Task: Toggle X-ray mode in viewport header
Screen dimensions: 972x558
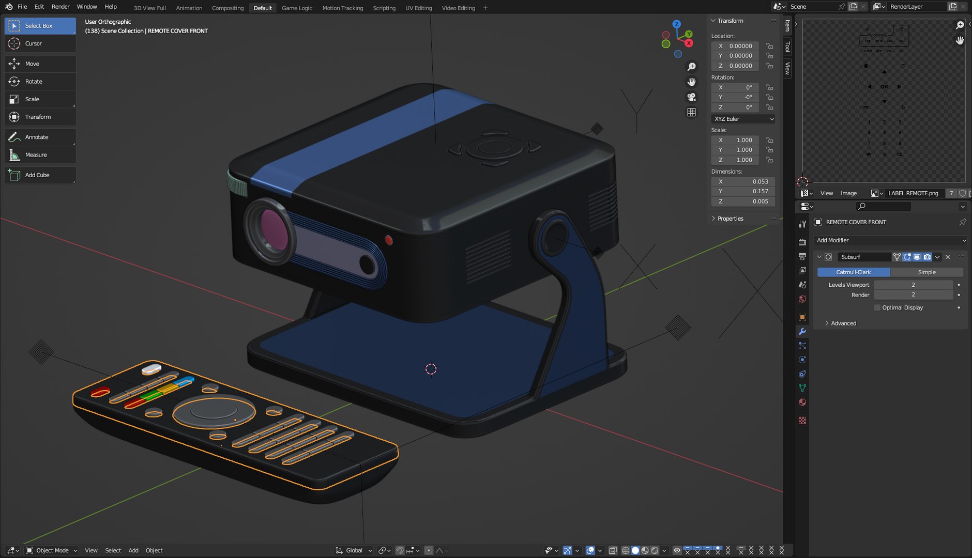Action: coord(613,550)
